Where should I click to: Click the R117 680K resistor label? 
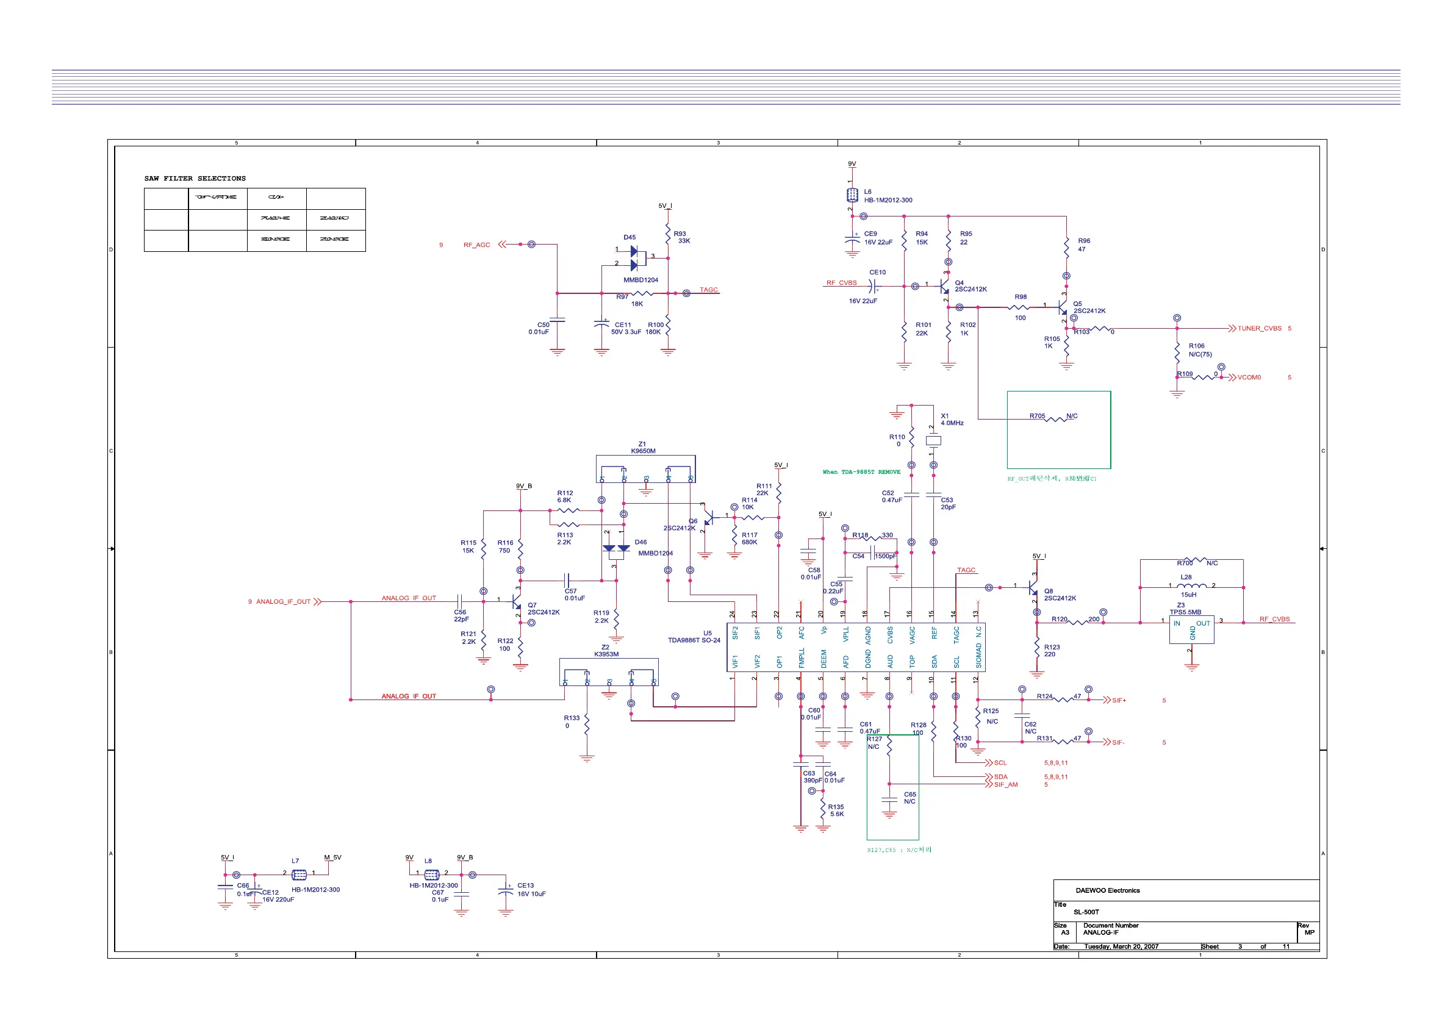click(x=749, y=539)
